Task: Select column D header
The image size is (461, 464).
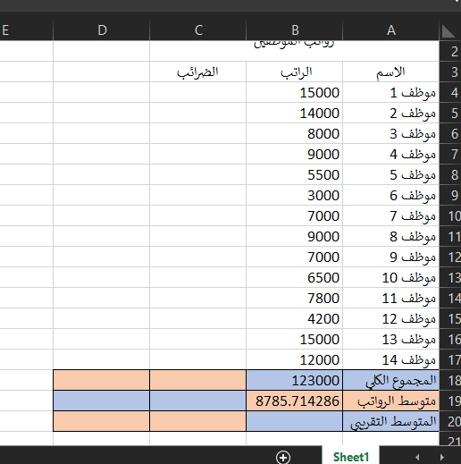Action: click(102, 30)
